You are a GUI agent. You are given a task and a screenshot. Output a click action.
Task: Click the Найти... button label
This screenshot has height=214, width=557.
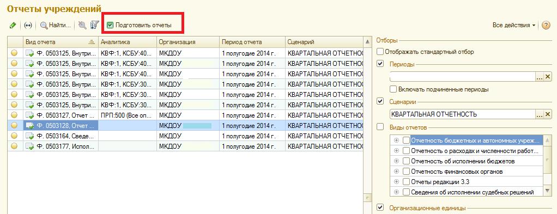pyautogui.click(x=60, y=25)
